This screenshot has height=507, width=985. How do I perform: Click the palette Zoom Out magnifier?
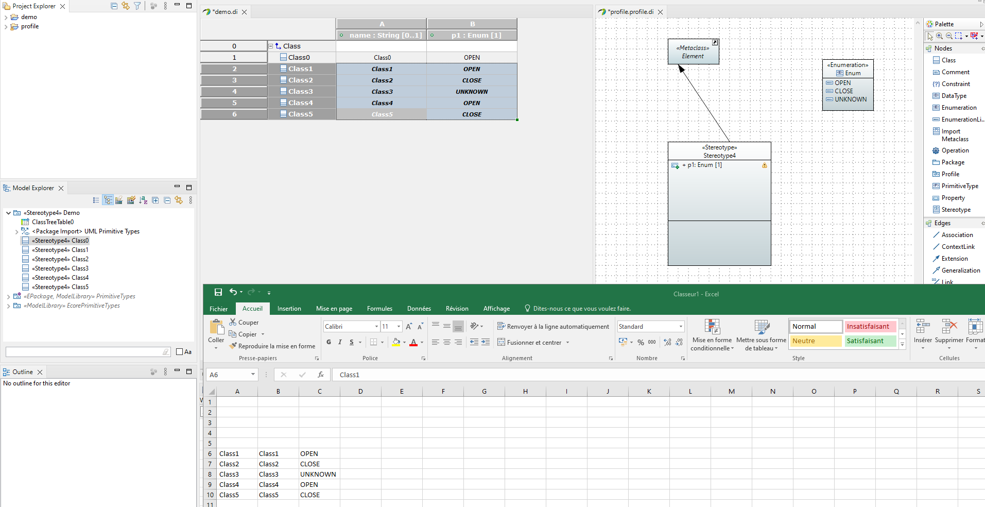[949, 36]
